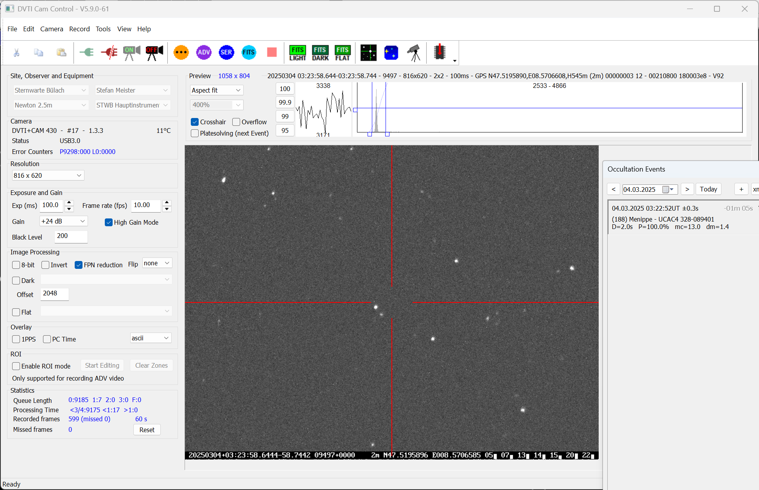This screenshot has height=490, width=759.
Task: Enable the Dark frame checkbox
Action: (x=16, y=281)
